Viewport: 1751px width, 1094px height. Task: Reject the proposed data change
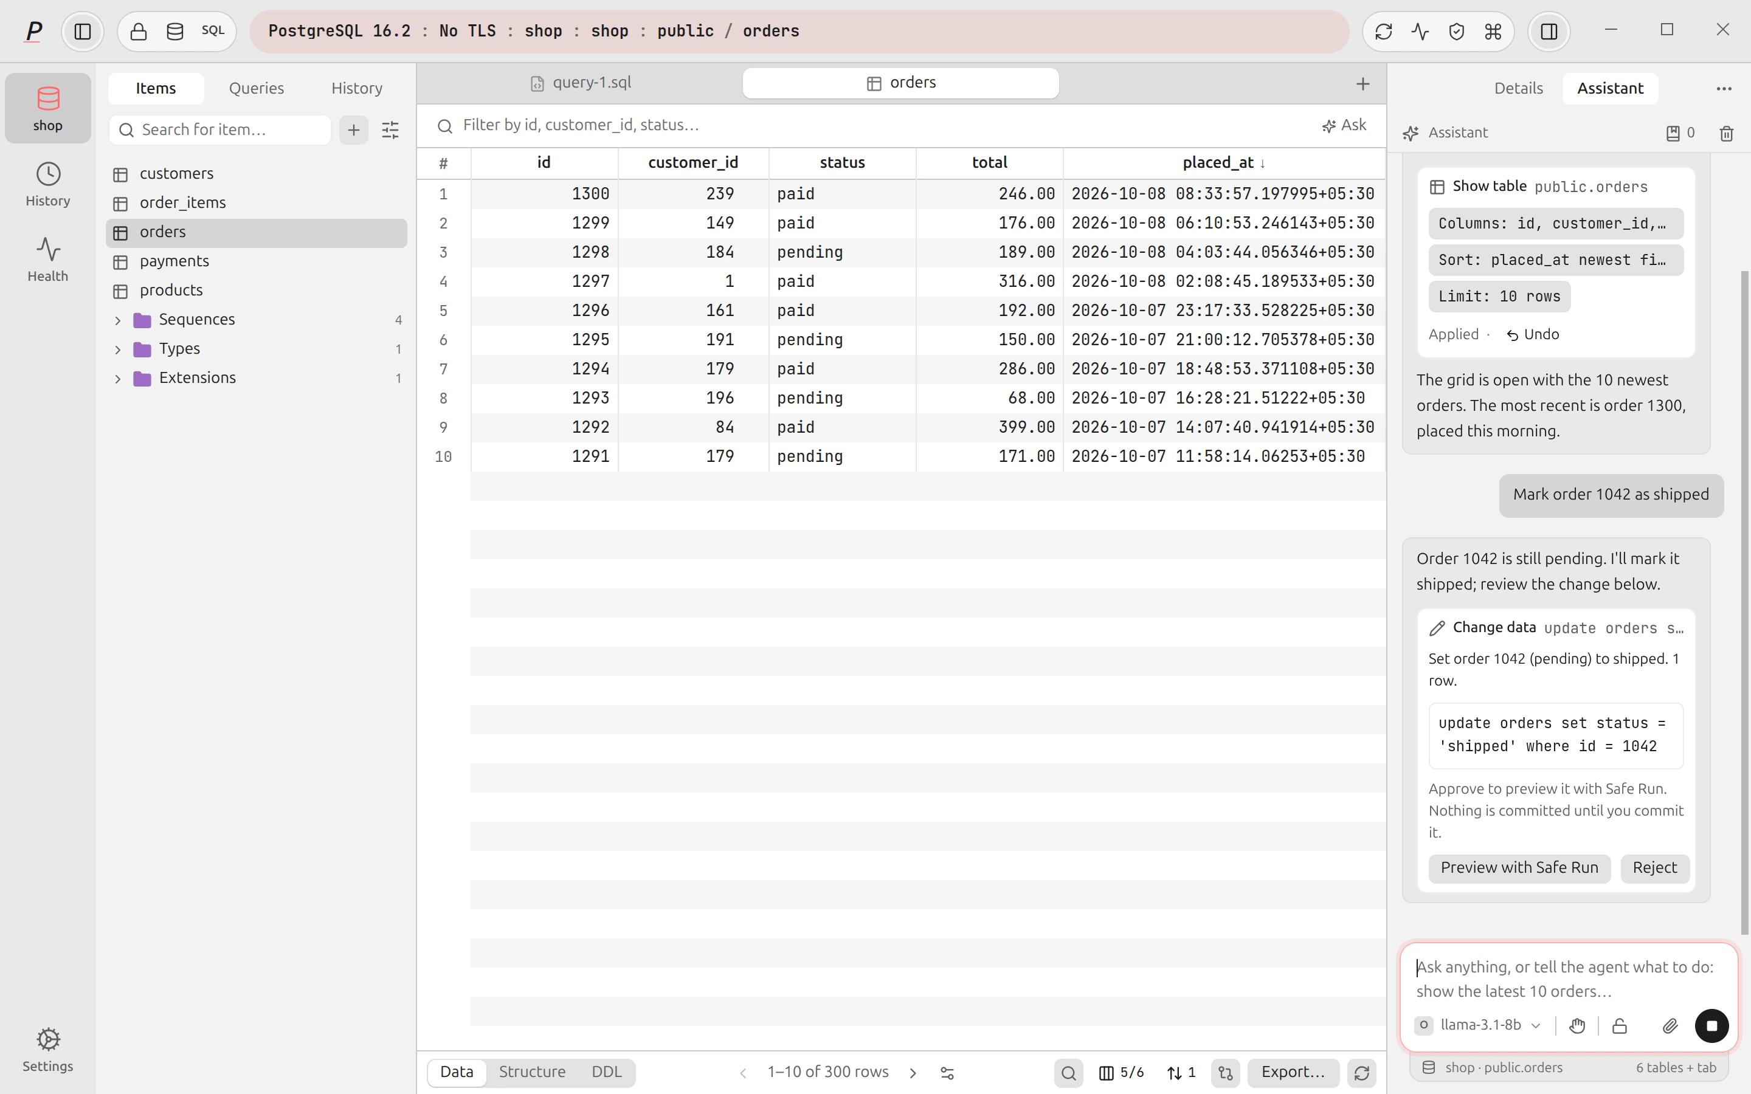(1654, 869)
